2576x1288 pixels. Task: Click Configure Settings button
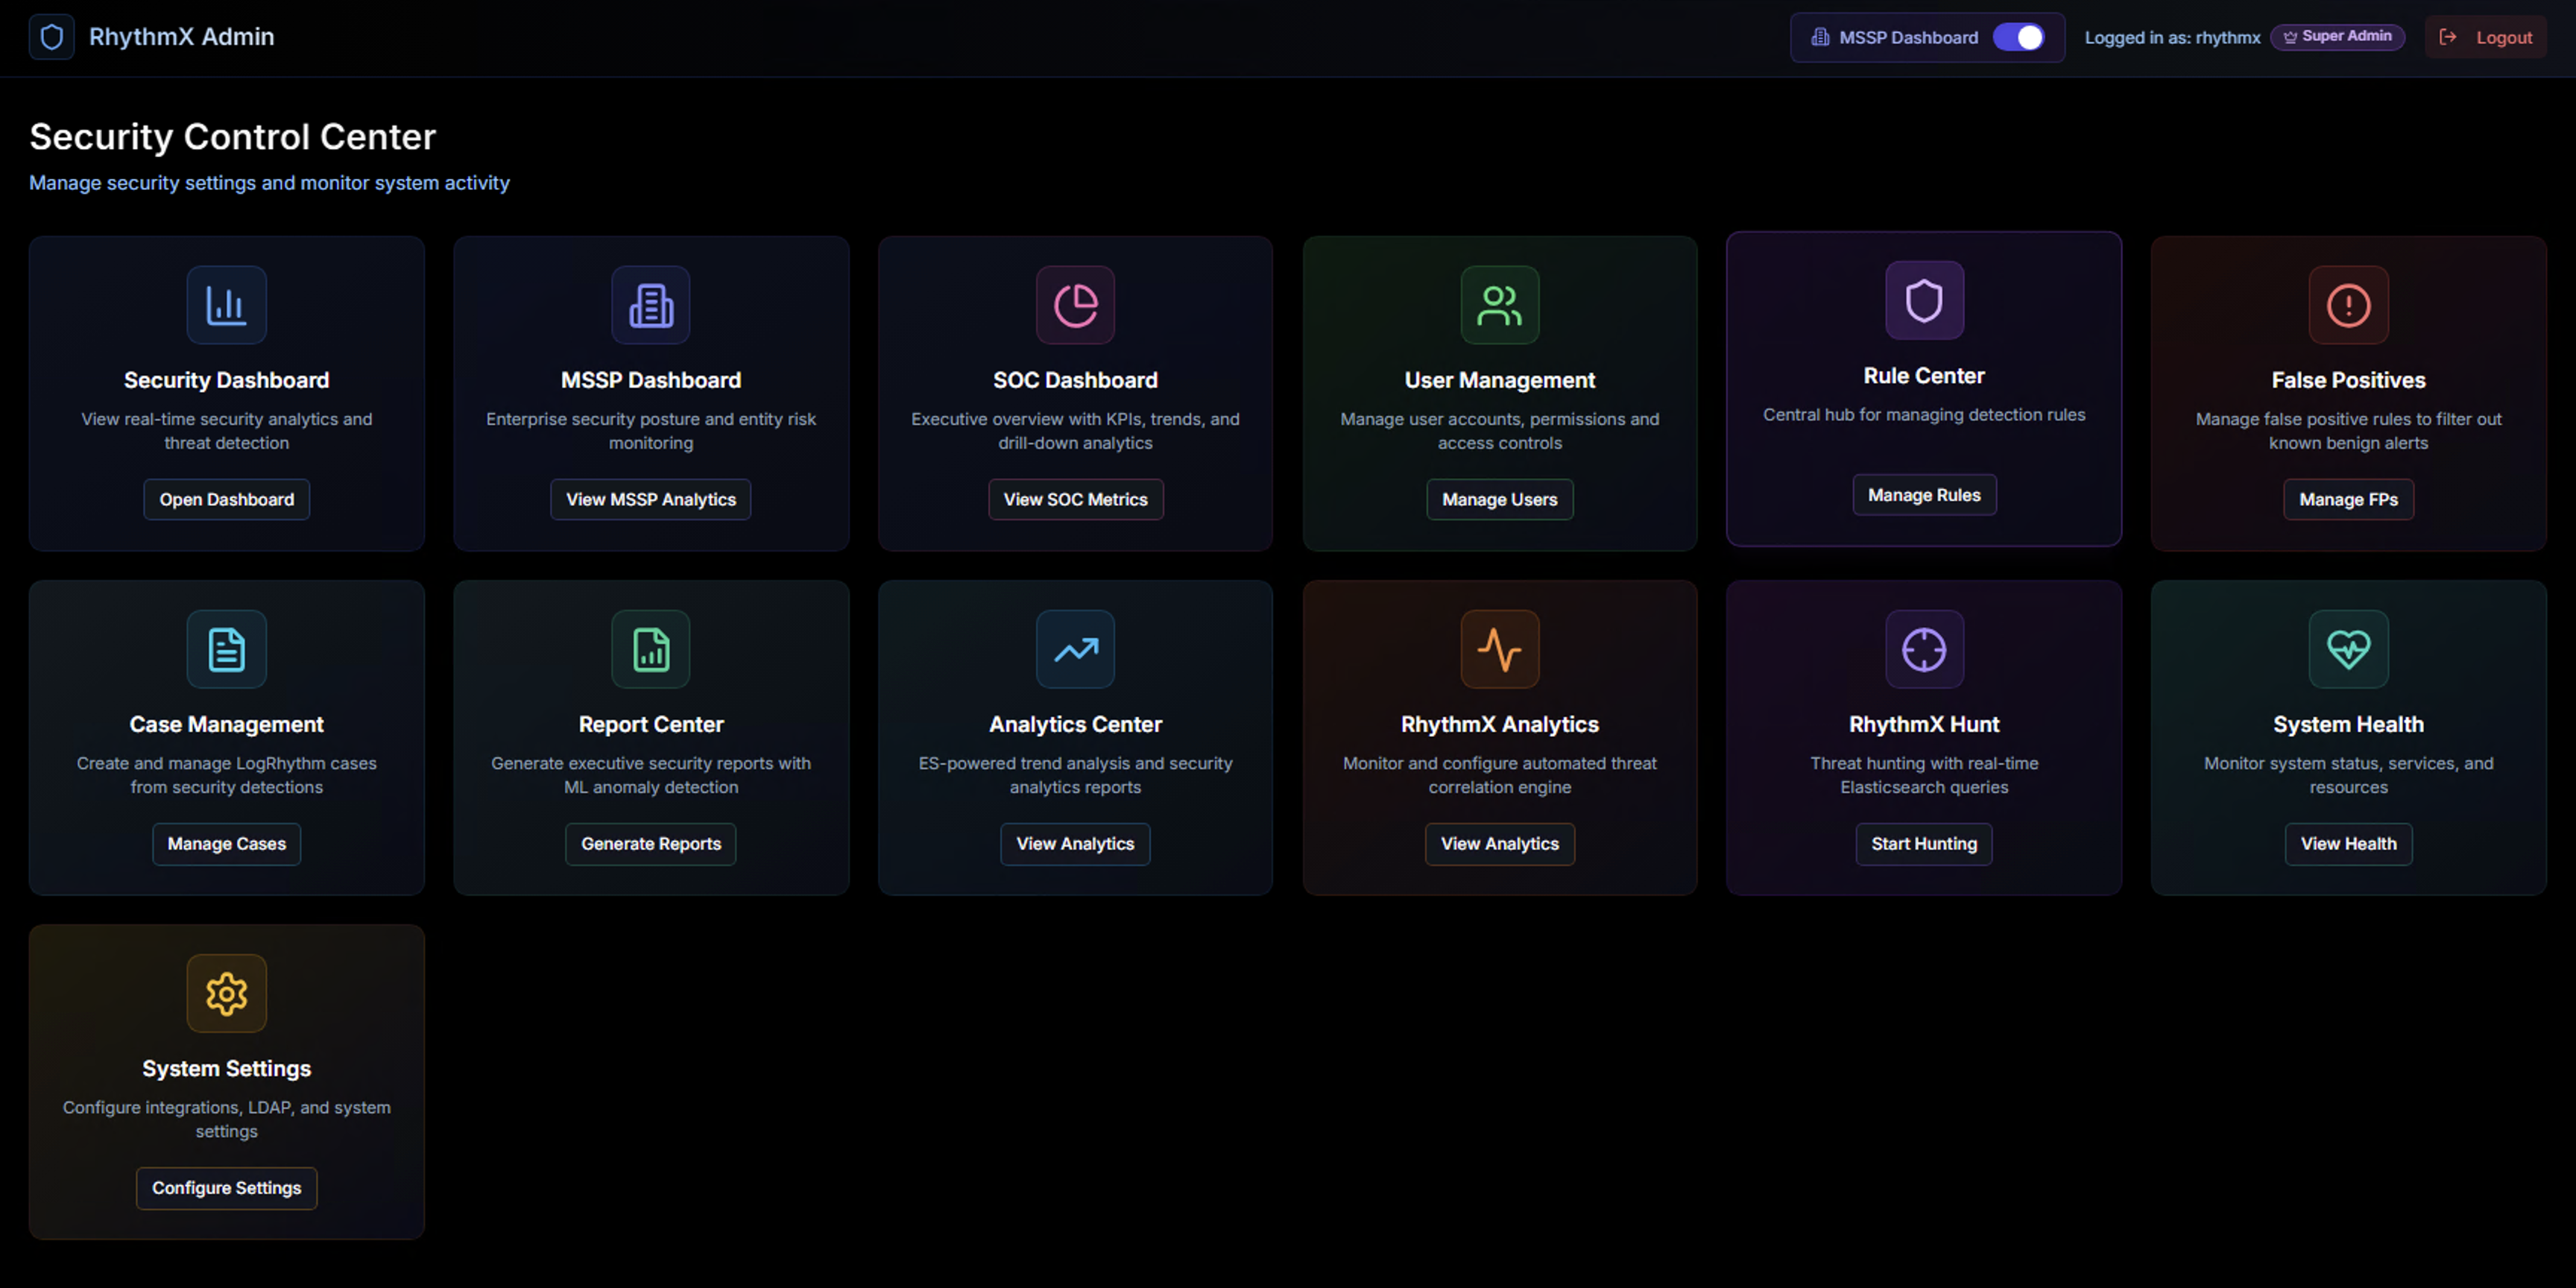pos(226,1187)
